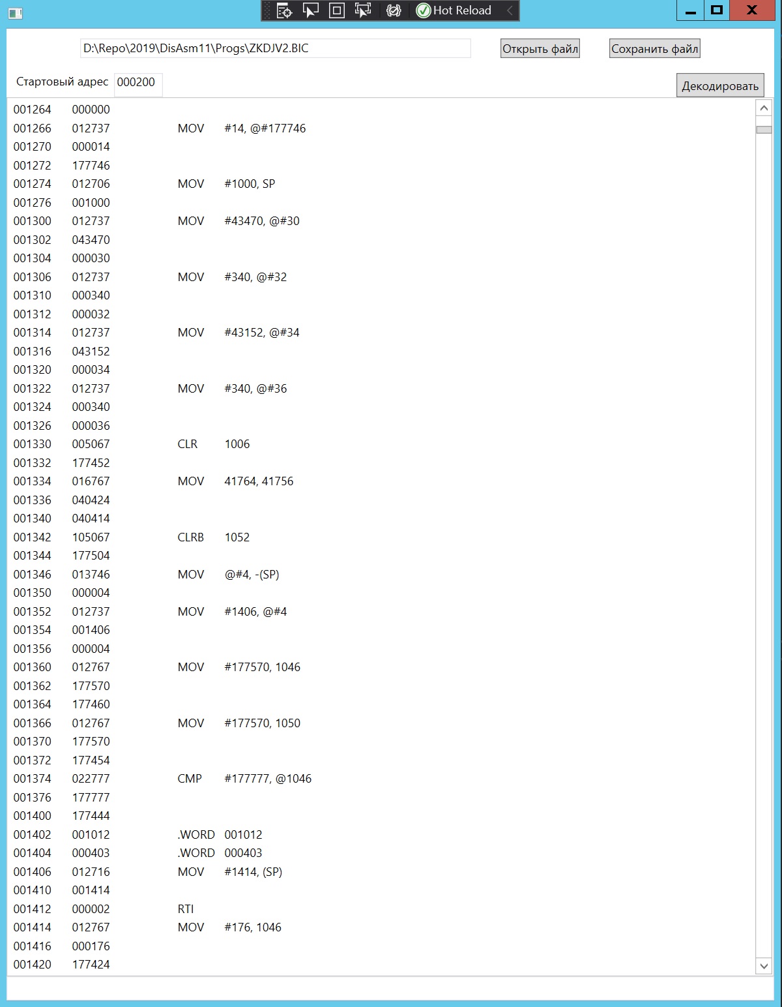Click the binding failures braces icon
This screenshot has width=782, height=1007.
(394, 10)
